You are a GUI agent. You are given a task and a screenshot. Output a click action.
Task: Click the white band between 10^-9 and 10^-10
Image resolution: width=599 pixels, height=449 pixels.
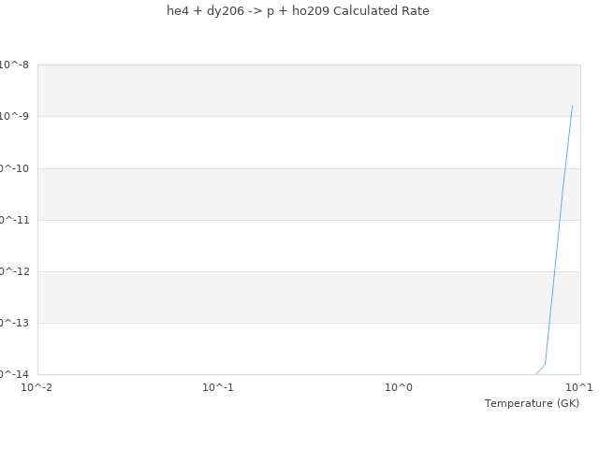(281, 142)
